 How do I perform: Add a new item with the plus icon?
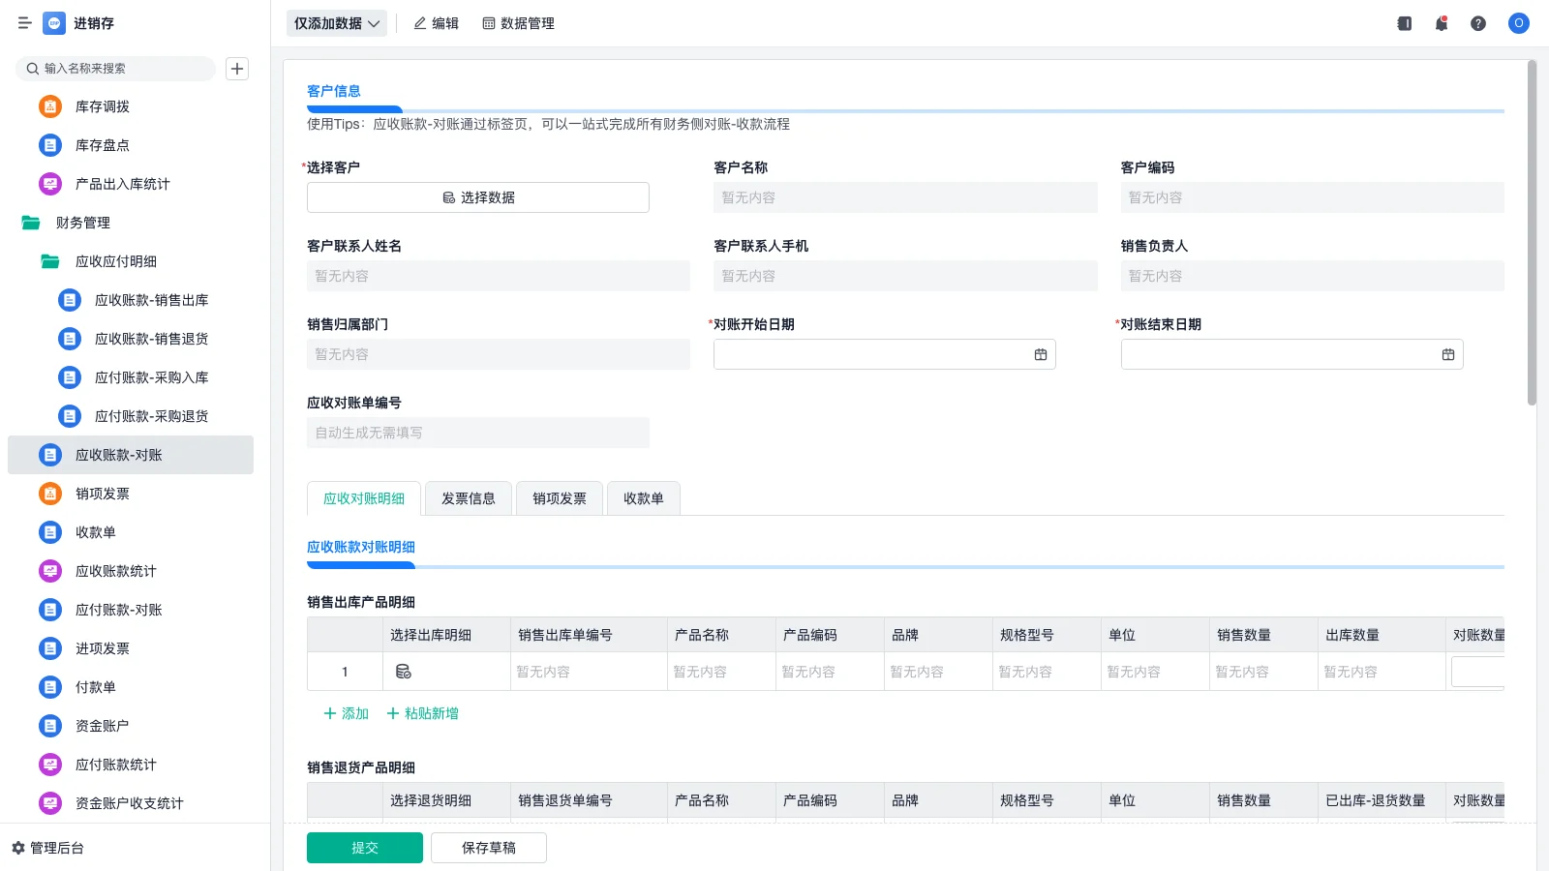click(x=237, y=69)
